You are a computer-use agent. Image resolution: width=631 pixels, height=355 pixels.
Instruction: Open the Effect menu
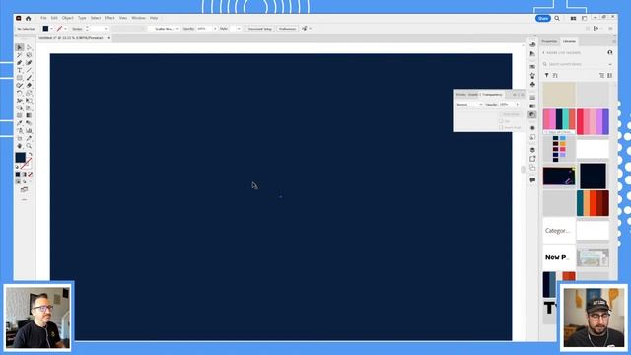coord(109,18)
